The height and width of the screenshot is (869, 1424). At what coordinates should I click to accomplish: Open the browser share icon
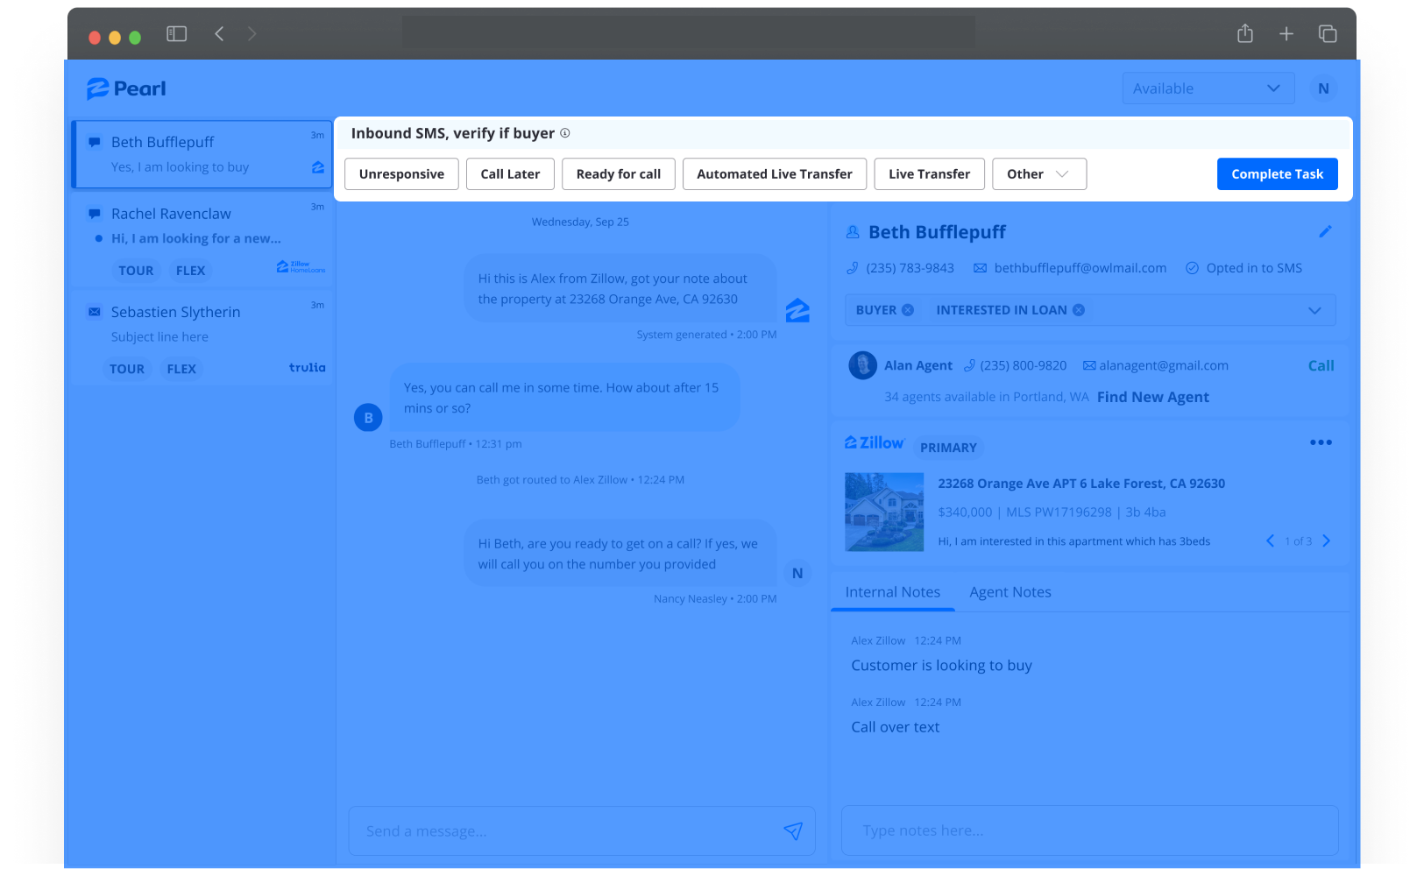click(1245, 33)
